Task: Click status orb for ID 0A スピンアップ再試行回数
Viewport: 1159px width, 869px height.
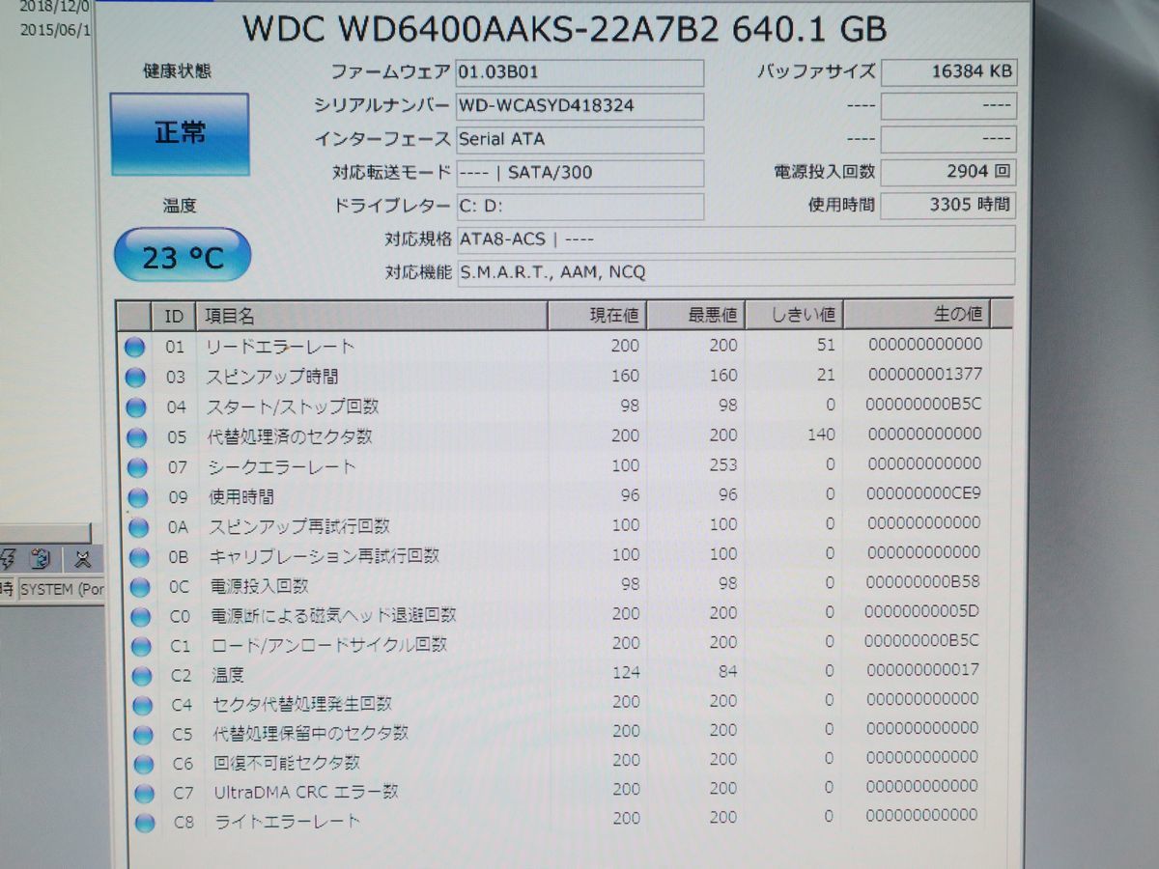Action: (x=139, y=527)
